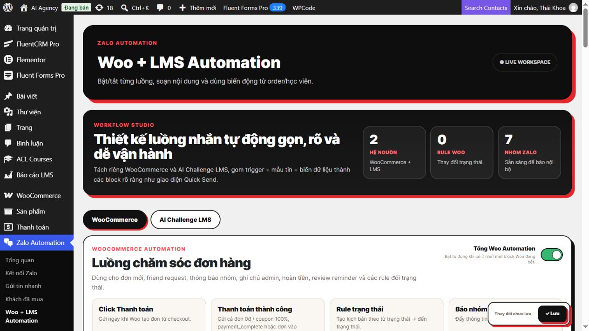
Task: Open the Thanh toán thành công block card
Action: (x=268, y=315)
